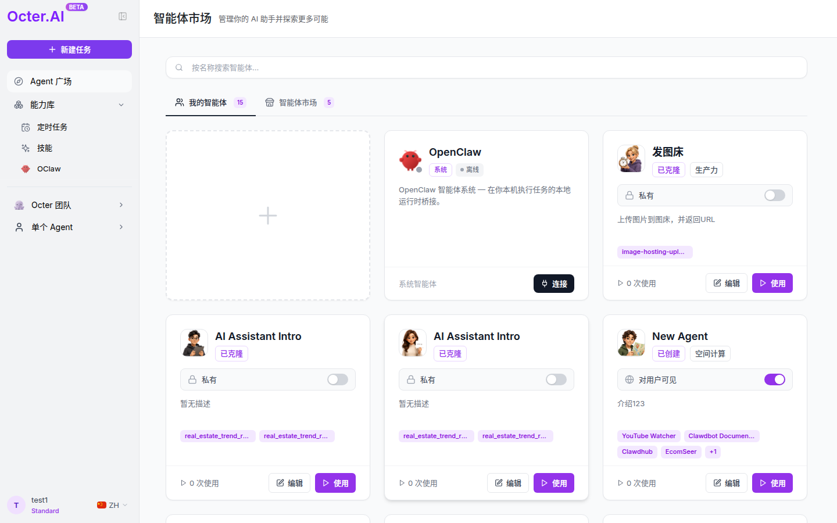Image resolution: width=837 pixels, height=523 pixels.
Task: Click the lock icon on 发图床 card
Action: [x=629, y=195]
